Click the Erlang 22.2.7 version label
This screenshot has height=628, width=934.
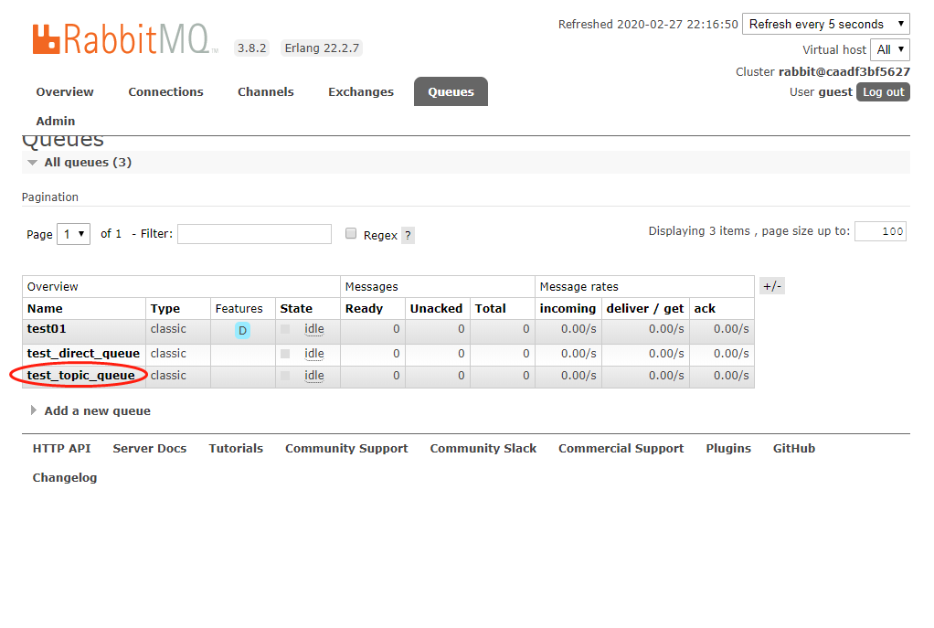click(322, 48)
